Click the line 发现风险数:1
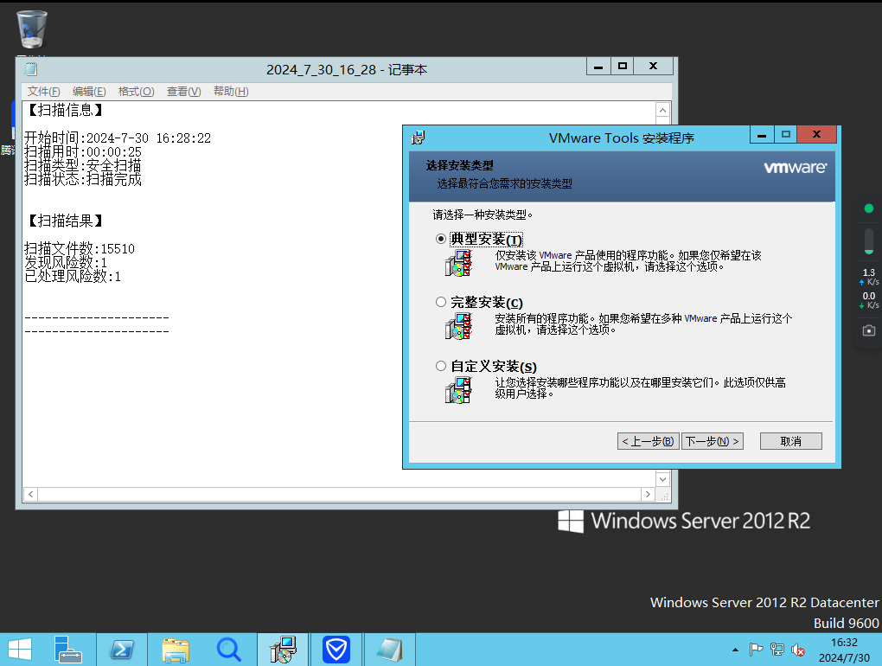This screenshot has height=666, width=882. [x=66, y=263]
